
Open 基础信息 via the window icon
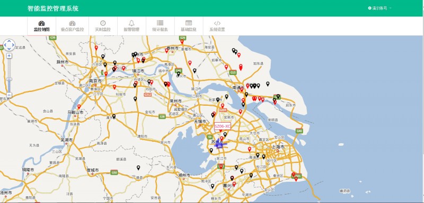point(189,26)
